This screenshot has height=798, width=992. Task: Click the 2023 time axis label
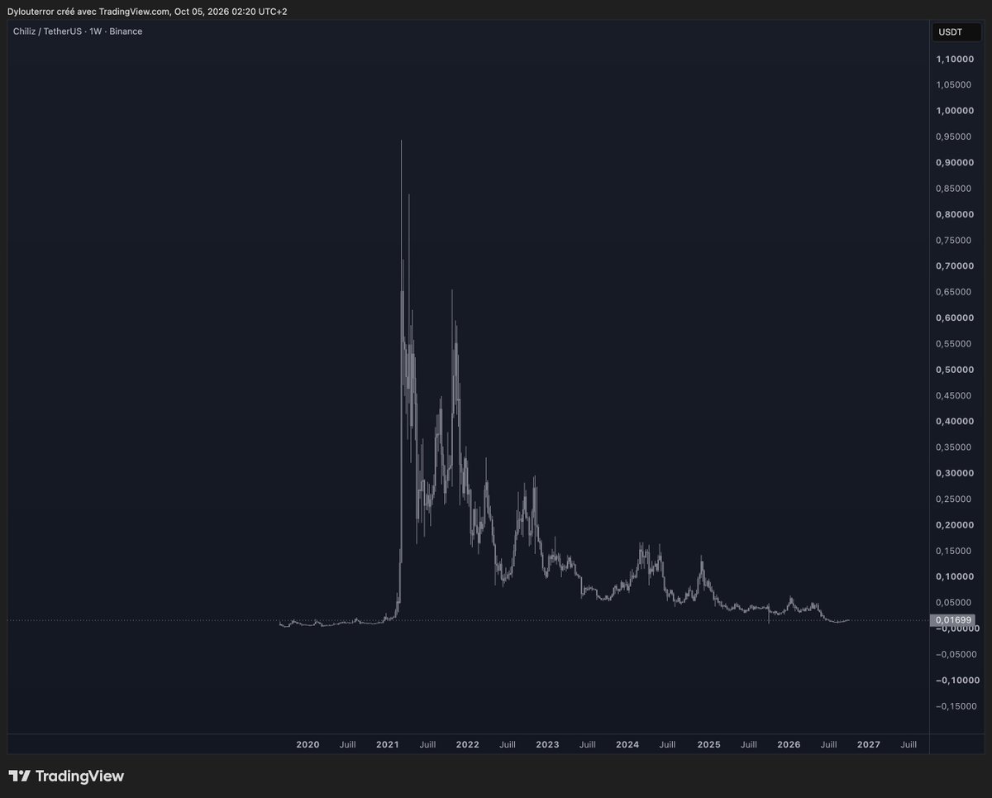[x=547, y=744]
